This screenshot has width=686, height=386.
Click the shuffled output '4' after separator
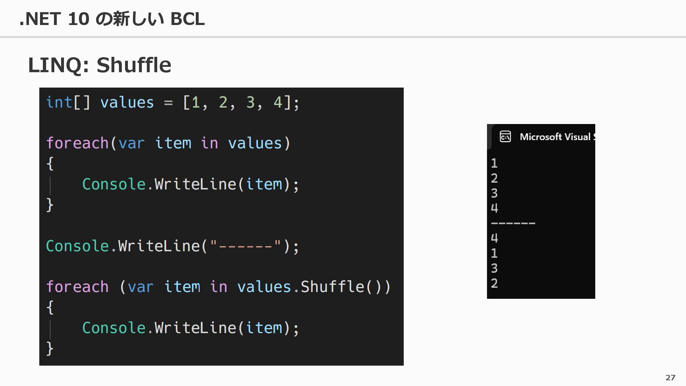coord(494,238)
